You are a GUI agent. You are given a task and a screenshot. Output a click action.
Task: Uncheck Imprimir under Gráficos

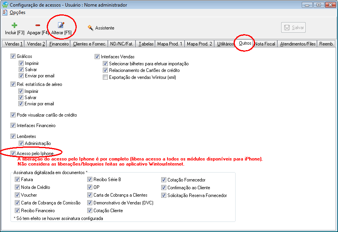(x=21, y=63)
